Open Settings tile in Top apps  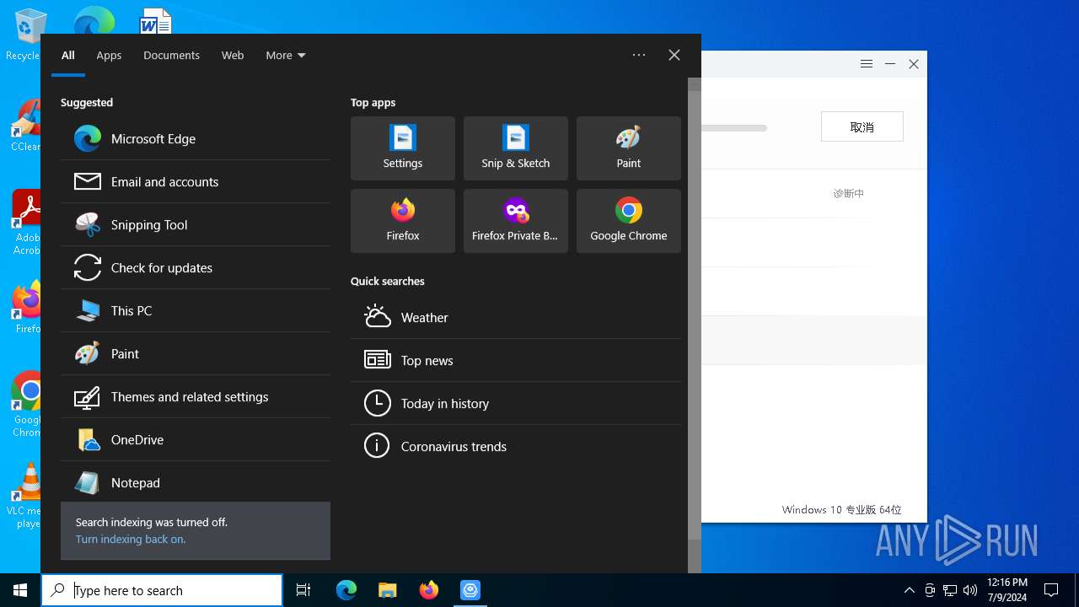(403, 148)
